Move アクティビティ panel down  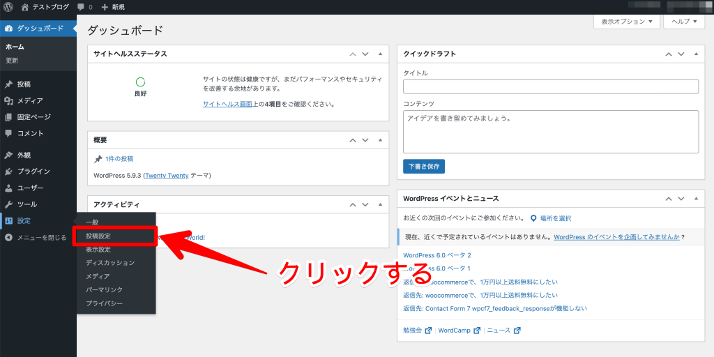(x=365, y=205)
